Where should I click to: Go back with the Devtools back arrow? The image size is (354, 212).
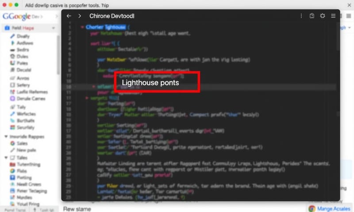point(69,16)
